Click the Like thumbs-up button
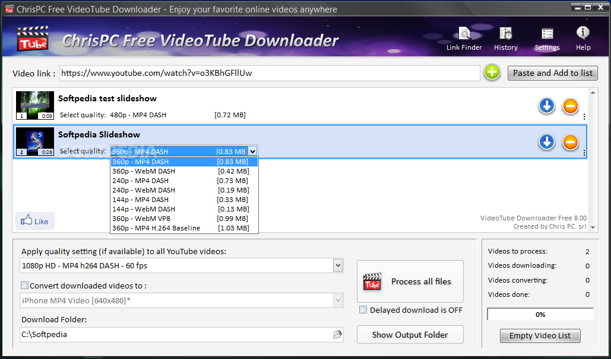This screenshot has width=611, height=359. coord(34,221)
